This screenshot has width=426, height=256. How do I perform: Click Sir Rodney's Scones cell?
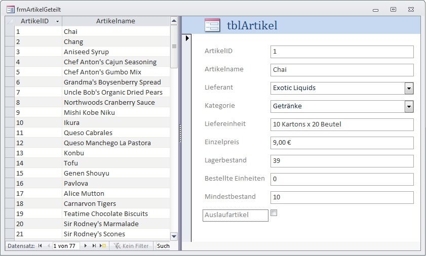(116, 234)
